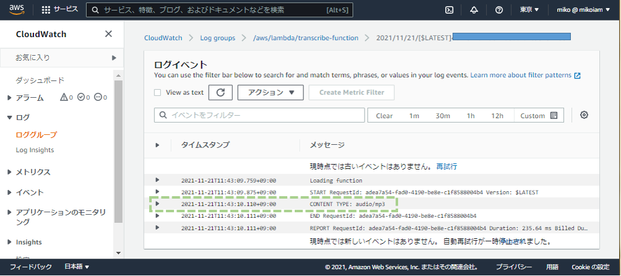
Task: Collapse ログ section in sidebar
Action: pos(9,117)
